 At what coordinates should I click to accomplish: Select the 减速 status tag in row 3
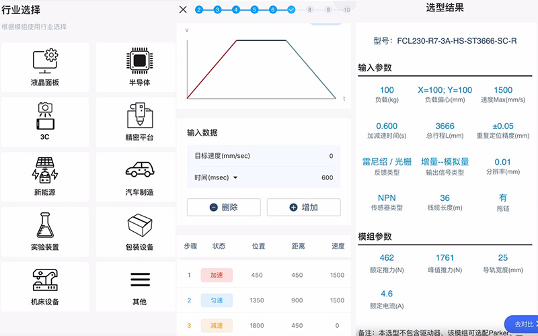coord(217,325)
